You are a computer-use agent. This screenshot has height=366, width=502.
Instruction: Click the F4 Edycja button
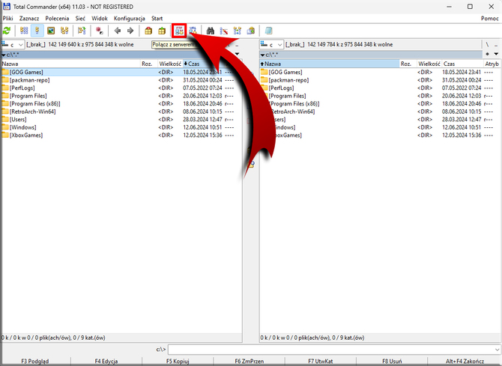click(106, 362)
